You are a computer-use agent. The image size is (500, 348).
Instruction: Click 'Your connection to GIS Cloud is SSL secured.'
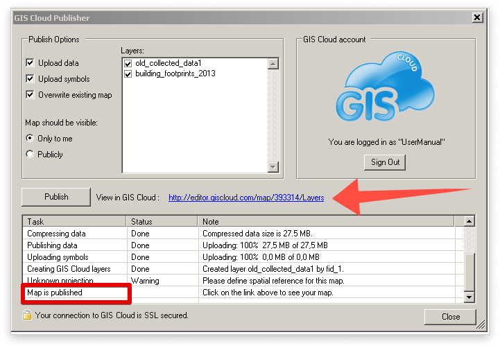112,315
